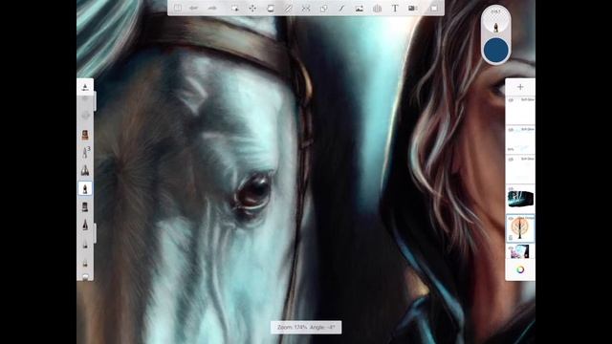Toggle visibility of the third Soft Glow layer
Screen dimensions: 612x344
point(511,160)
